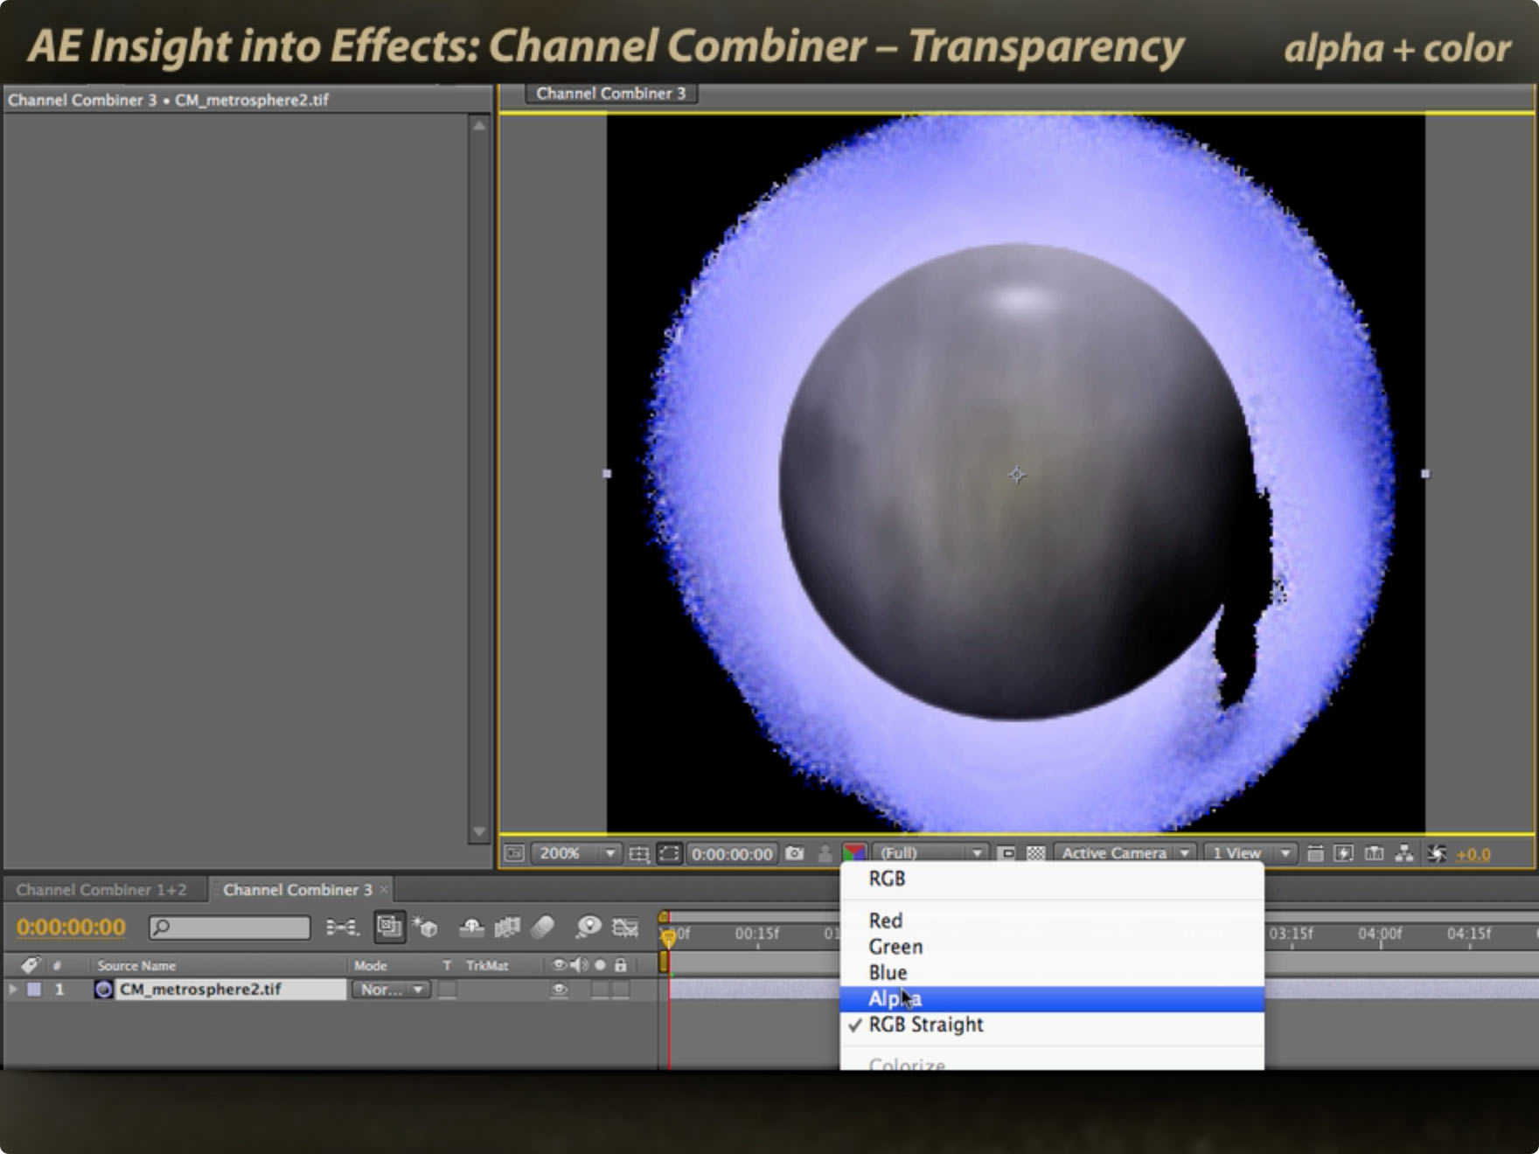
Task: Select Blue from the channel menu
Action: coord(1052,973)
